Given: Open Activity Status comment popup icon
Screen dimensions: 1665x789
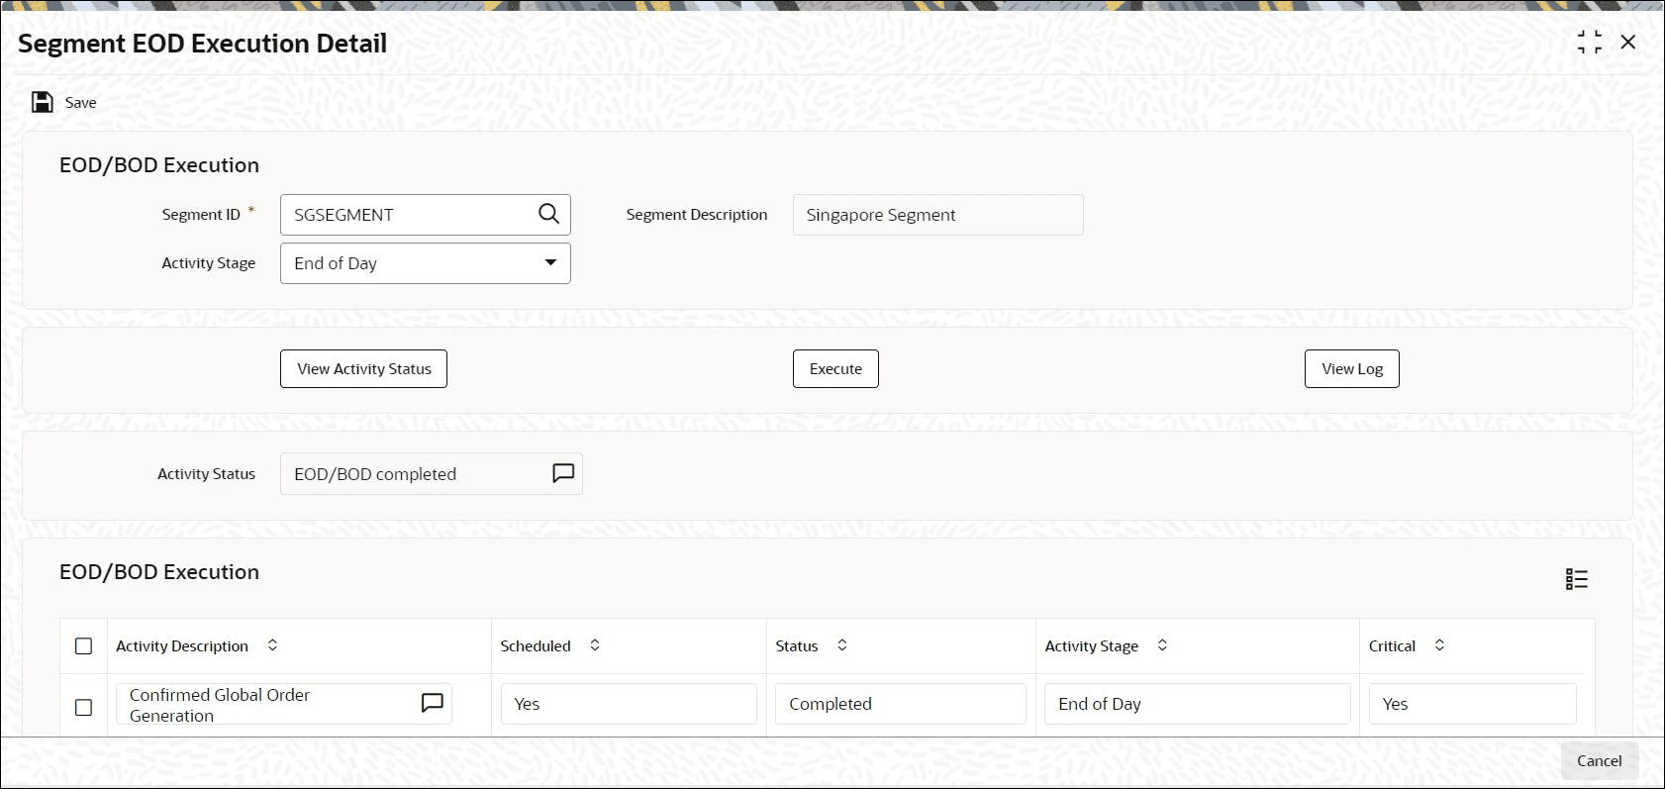Looking at the screenshot, I should [562, 473].
